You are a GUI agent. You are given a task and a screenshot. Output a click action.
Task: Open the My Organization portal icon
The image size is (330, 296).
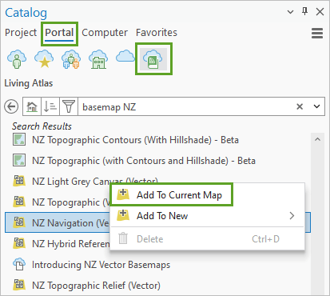coord(98,59)
